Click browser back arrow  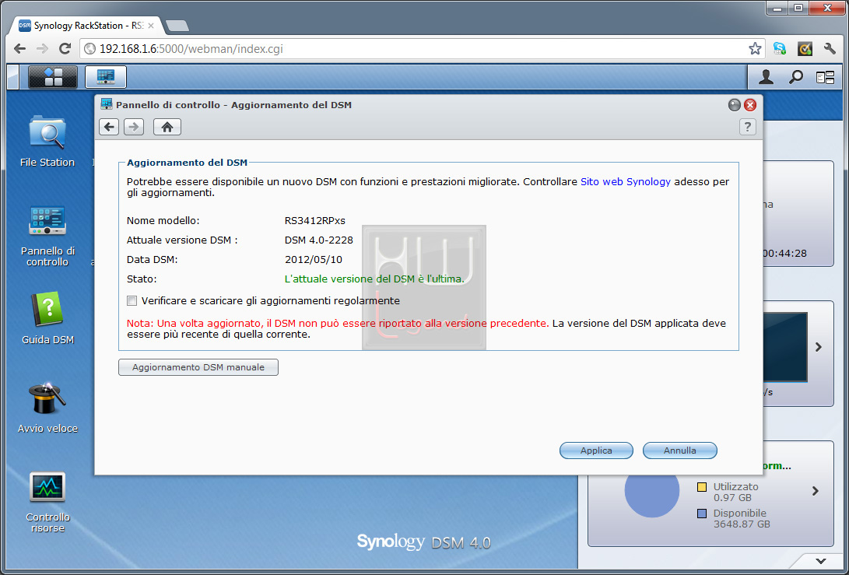(20, 49)
